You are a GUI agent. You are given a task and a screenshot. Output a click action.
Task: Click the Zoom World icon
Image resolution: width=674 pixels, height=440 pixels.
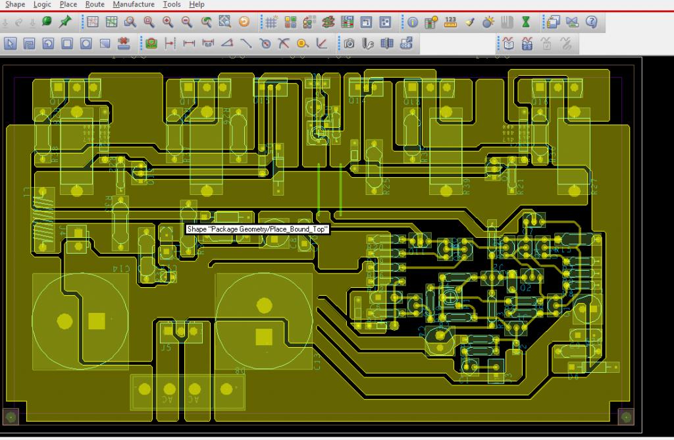click(225, 22)
